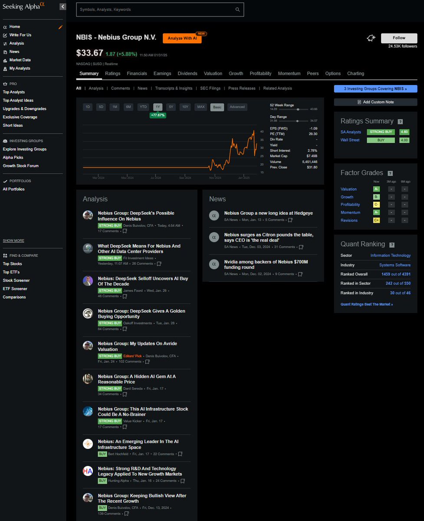Click the Day Range slider marker
This screenshot has height=521, width=424.
[x=296, y=121]
